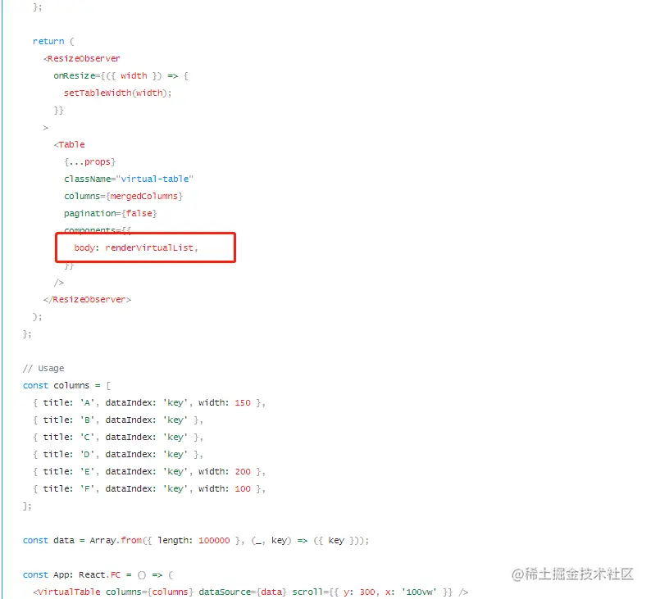Click the onResize={({ width }) => { line
The width and height of the screenshot is (651, 599).
pos(121,76)
